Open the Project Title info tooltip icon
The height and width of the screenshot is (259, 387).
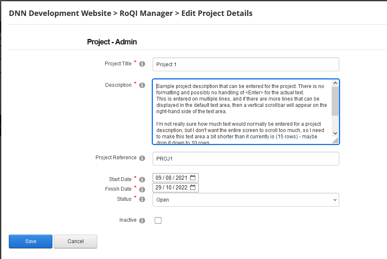click(x=142, y=63)
